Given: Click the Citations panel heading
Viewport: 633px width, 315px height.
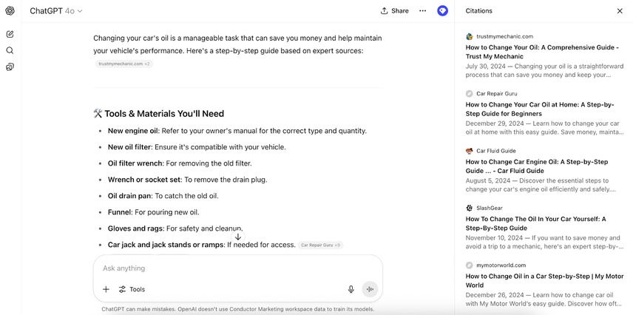Looking at the screenshot, I should point(478,11).
